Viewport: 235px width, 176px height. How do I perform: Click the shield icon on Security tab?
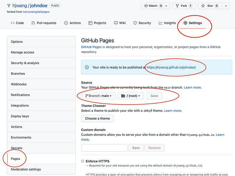135,23
